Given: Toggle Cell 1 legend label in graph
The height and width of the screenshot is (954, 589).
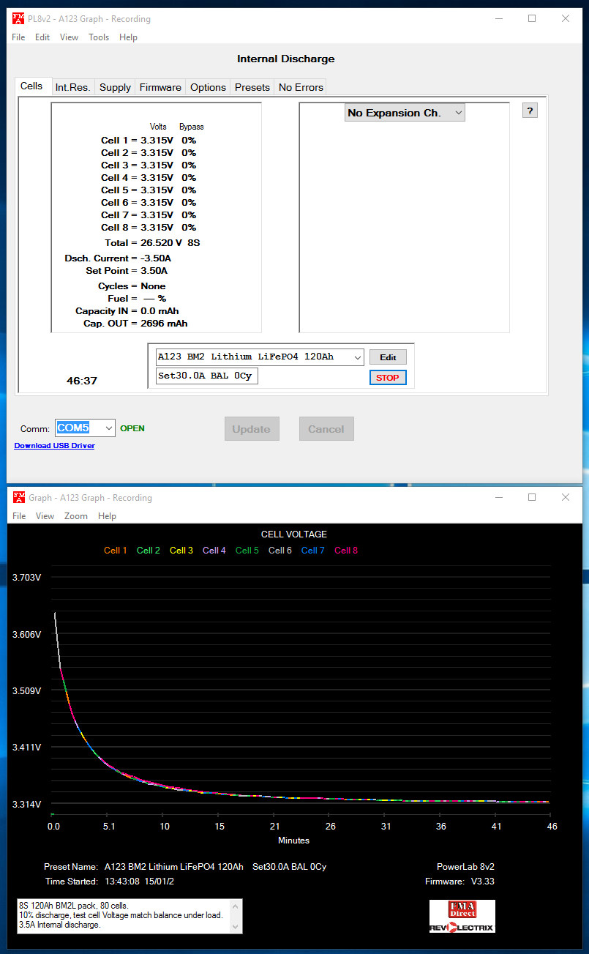Looking at the screenshot, I should 115,551.
